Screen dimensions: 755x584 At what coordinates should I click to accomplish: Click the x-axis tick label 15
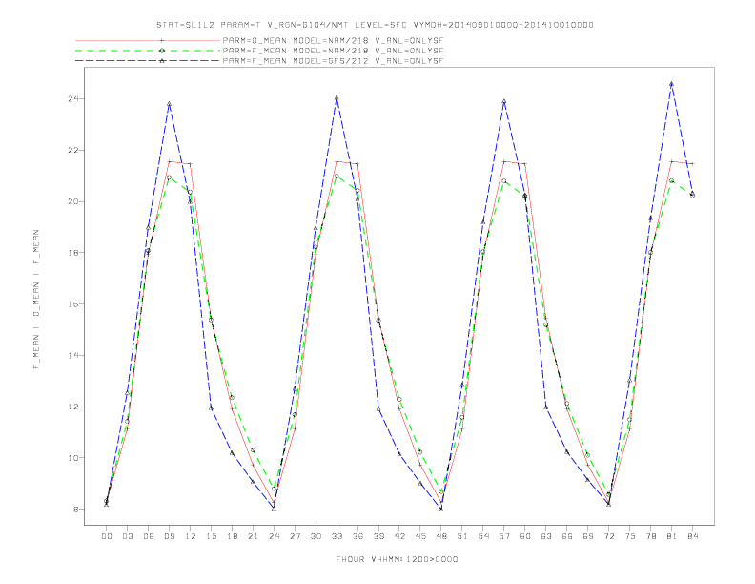pyautogui.click(x=211, y=536)
